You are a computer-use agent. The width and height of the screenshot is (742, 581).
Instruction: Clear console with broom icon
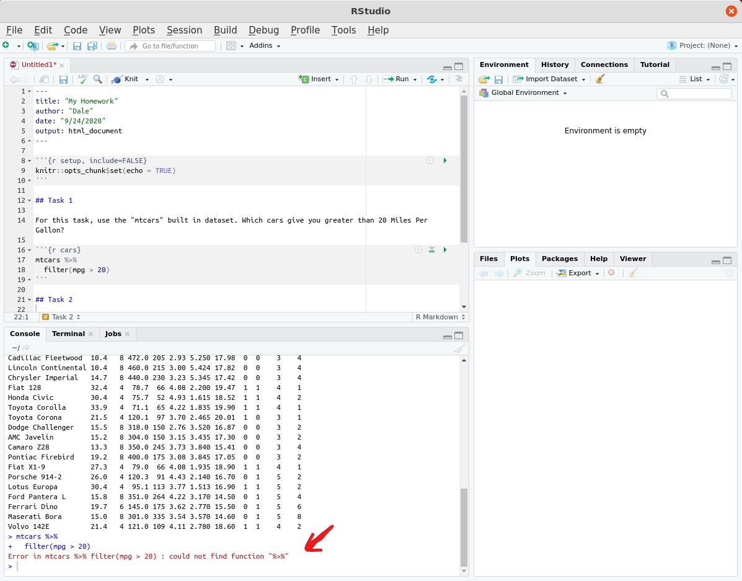click(x=459, y=348)
